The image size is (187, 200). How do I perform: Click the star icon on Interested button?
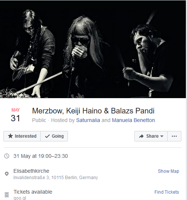[x=10, y=136]
